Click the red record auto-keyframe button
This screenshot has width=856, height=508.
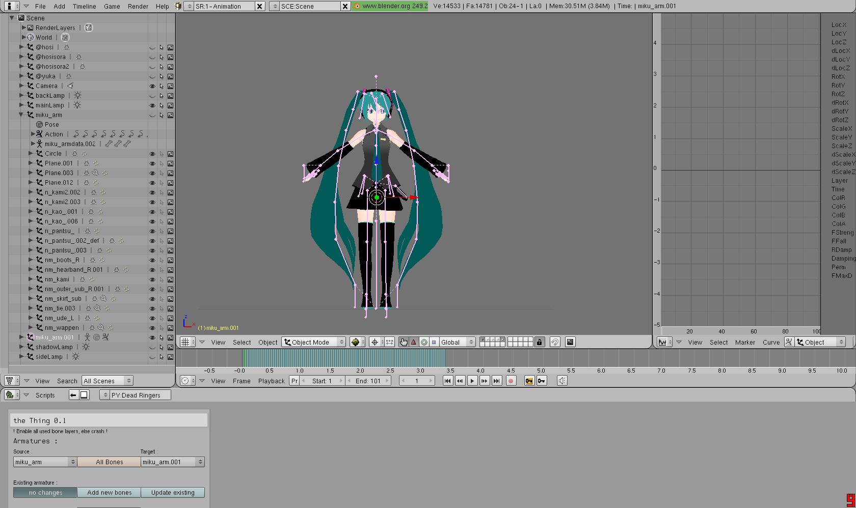(x=511, y=381)
